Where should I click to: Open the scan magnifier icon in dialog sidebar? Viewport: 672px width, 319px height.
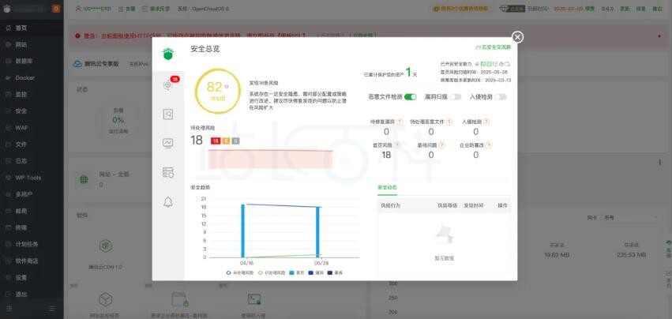point(168,114)
